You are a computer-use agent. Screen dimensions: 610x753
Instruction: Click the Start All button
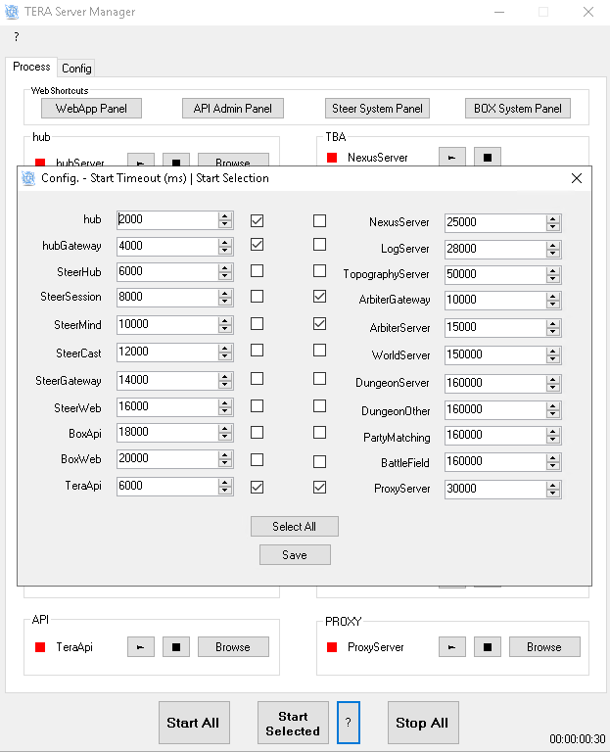[x=194, y=723]
